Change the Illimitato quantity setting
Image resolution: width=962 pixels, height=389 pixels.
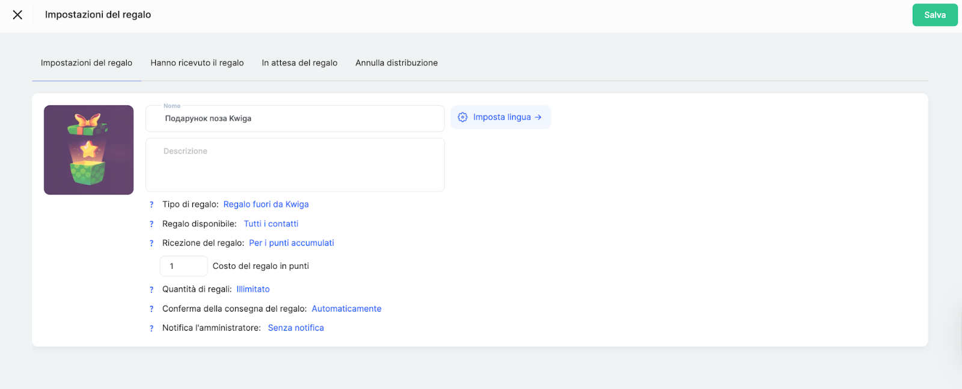(x=253, y=289)
